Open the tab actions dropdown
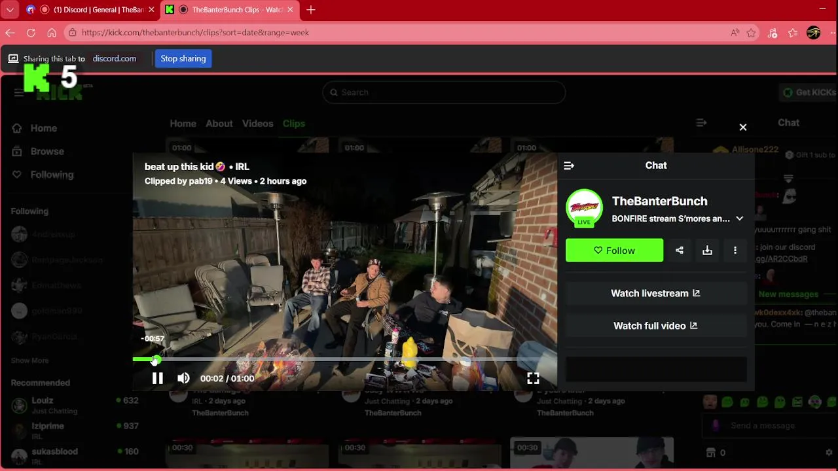The image size is (838, 471). (10, 10)
